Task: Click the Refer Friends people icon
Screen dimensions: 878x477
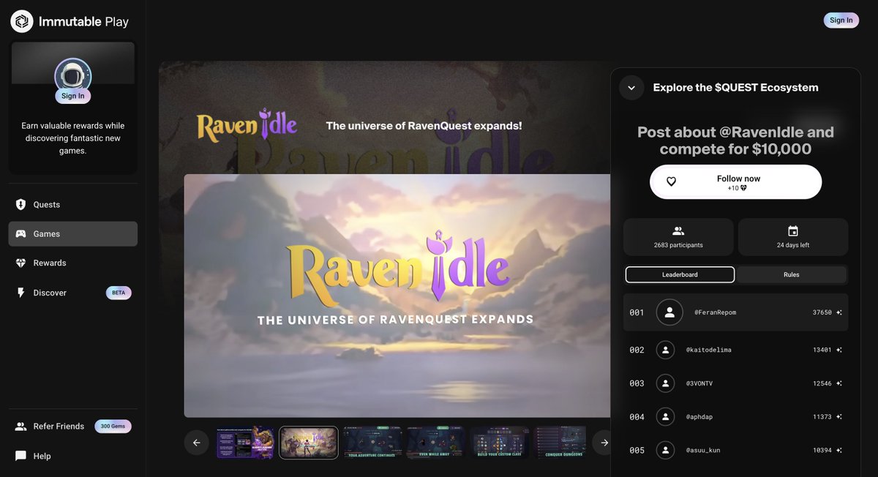Action: (x=20, y=427)
